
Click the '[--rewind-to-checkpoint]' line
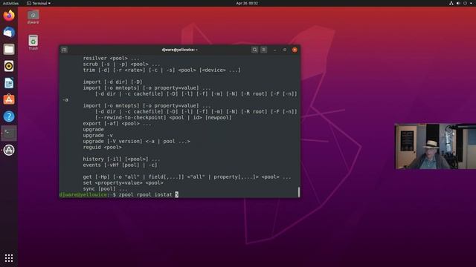click(x=163, y=117)
